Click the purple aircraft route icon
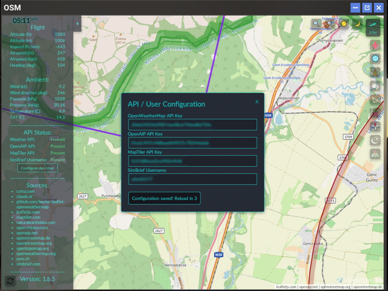The image size is (388, 291). click(375, 113)
